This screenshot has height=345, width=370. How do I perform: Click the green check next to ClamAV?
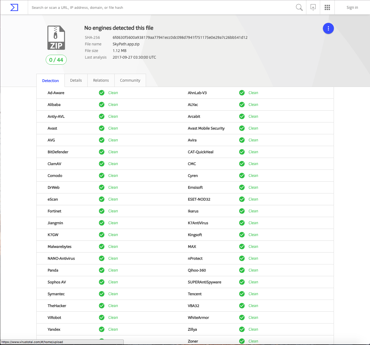point(102,164)
